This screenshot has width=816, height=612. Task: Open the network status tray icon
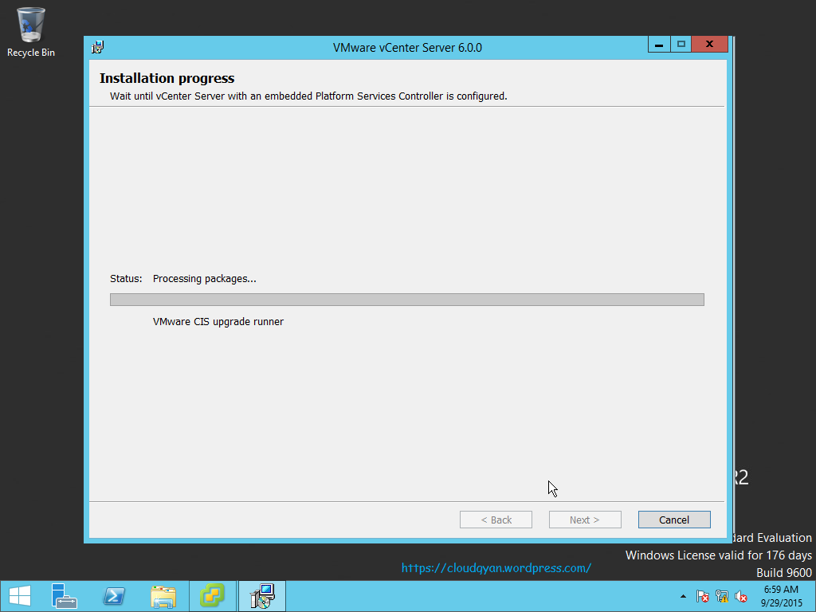point(722,596)
